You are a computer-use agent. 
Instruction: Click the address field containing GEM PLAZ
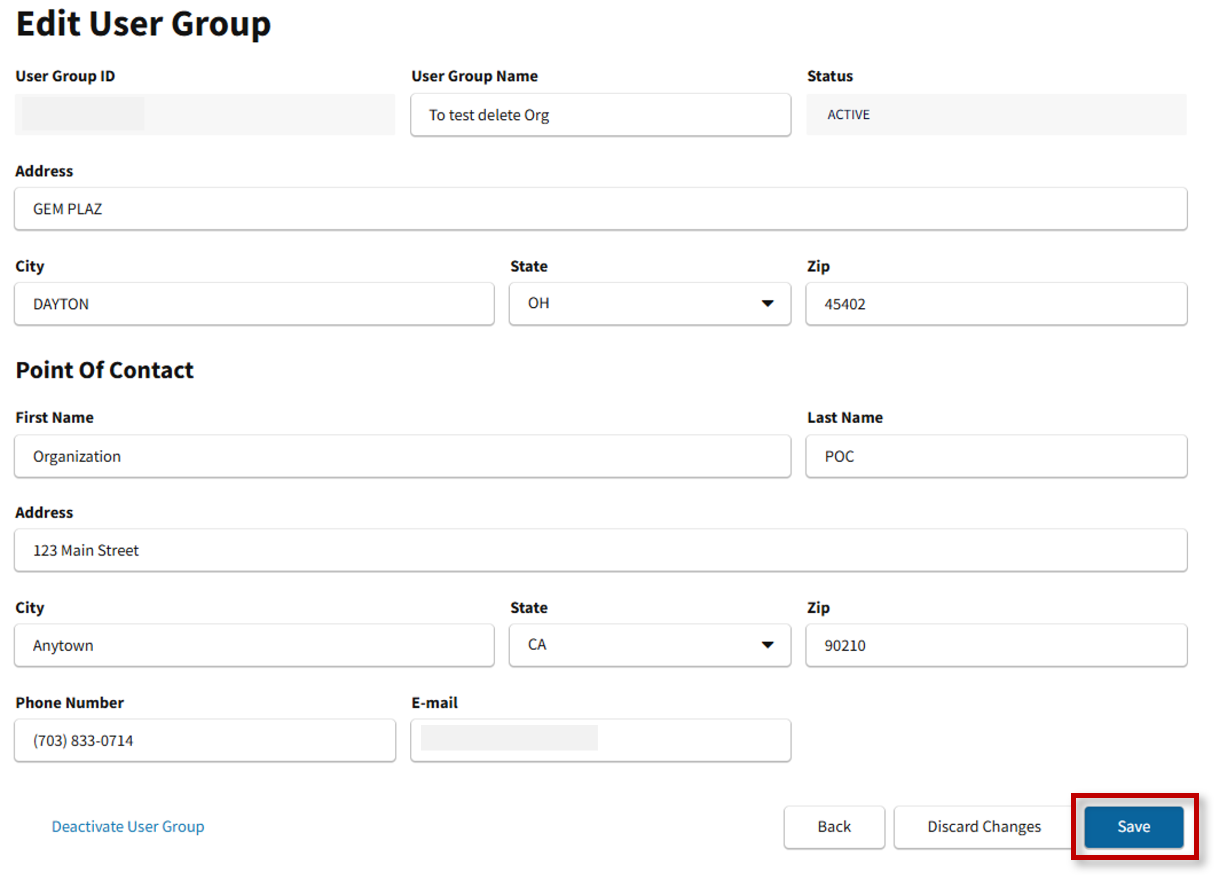coord(601,209)
